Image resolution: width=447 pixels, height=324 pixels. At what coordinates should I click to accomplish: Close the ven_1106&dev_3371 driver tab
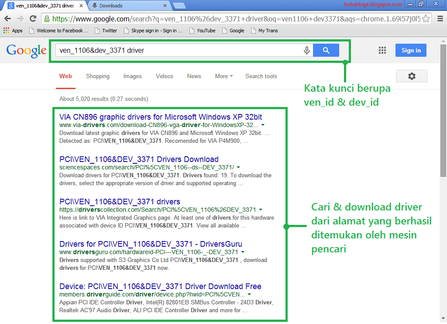(x=81, y=5)
